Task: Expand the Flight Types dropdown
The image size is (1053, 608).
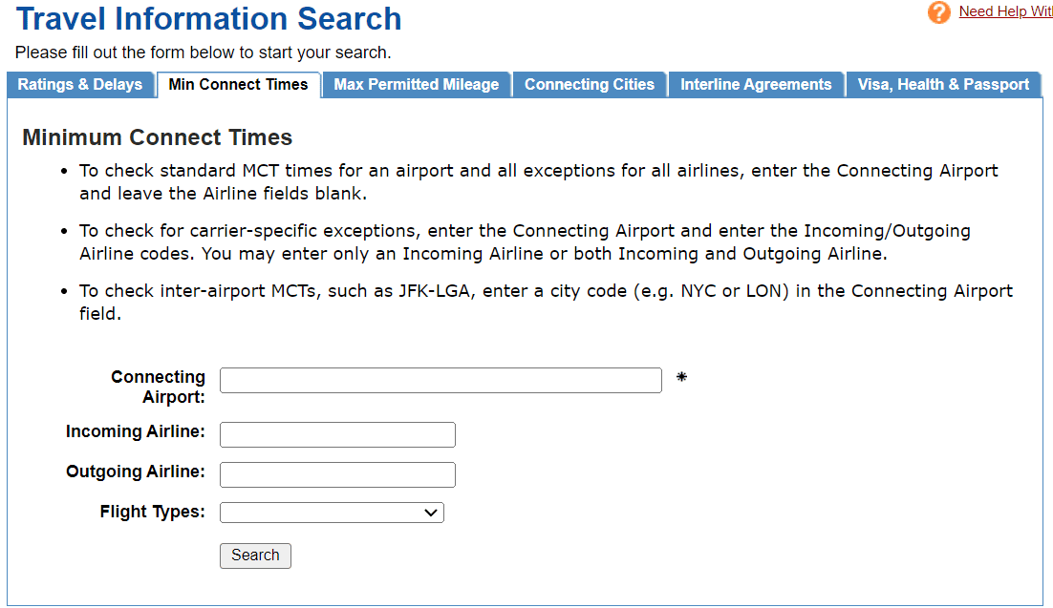Action: pyautogui.click(x=332, y=514)
